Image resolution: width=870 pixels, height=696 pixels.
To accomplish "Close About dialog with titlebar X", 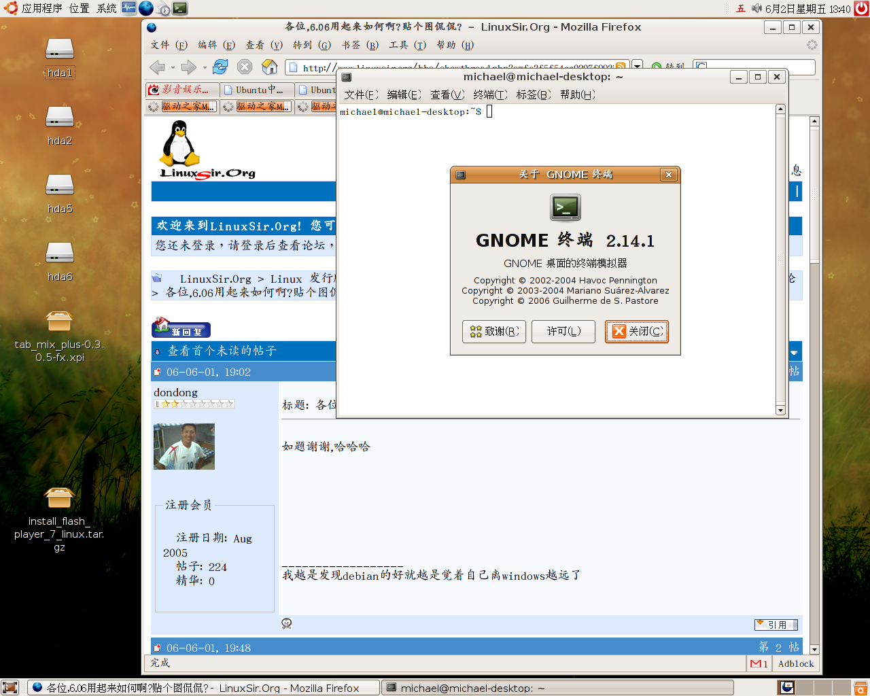I will click(669, 175).
